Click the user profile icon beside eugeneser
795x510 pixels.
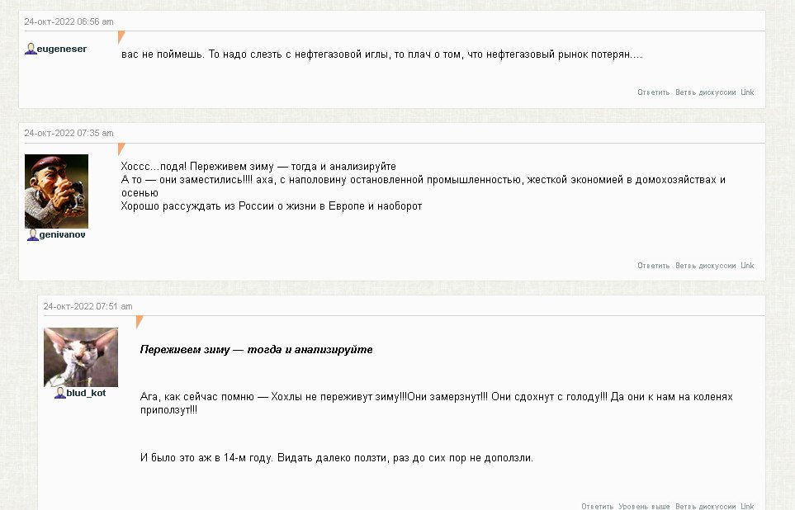point(31,49)
